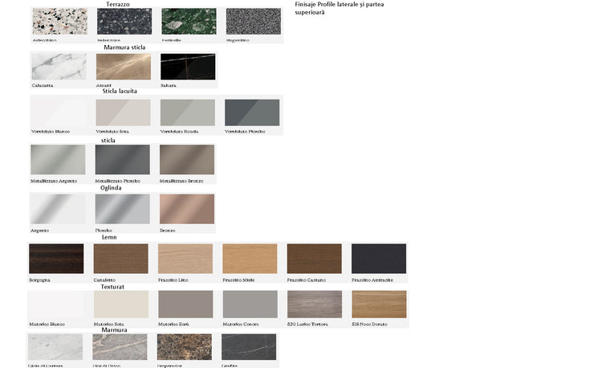This screenshot has width=602, height=368.
Task: Select the Canaletto wood swatch
Action: point(121,259)
